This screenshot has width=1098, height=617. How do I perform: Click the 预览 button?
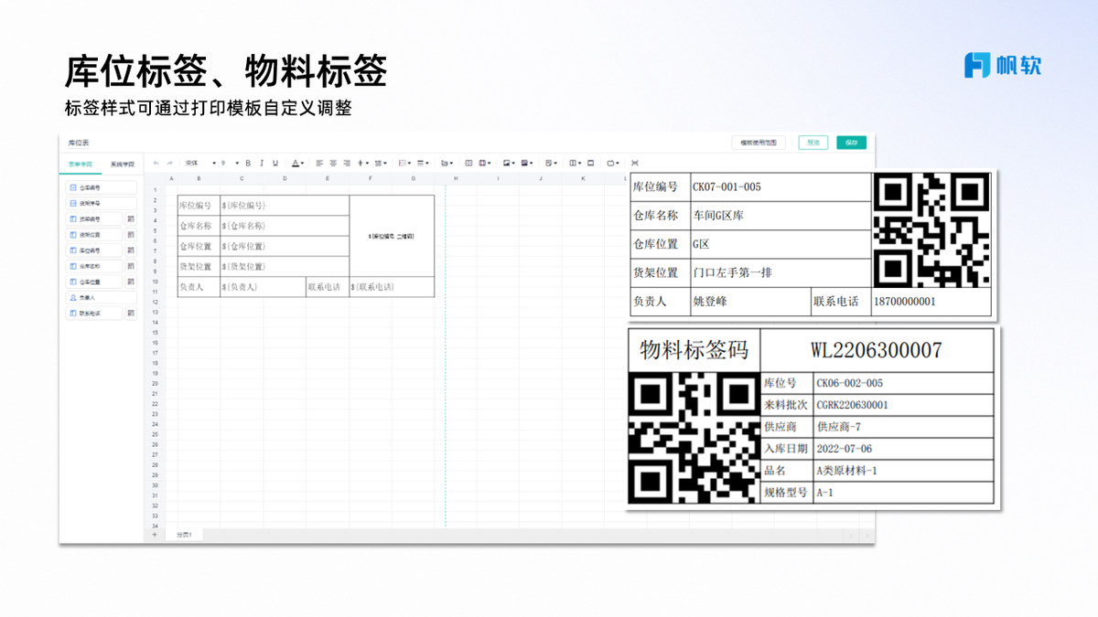coord(813,143)
